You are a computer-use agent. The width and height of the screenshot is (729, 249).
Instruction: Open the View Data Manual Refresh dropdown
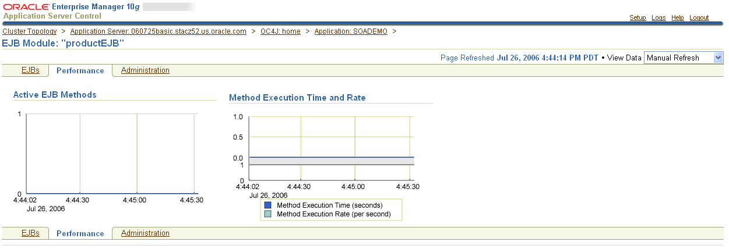click(x=684, y=58)
